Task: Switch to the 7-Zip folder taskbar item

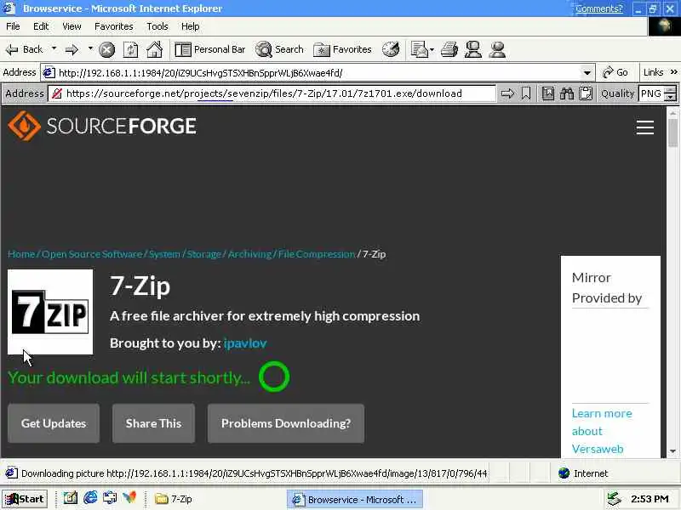Action: click(x=174, y=499)
